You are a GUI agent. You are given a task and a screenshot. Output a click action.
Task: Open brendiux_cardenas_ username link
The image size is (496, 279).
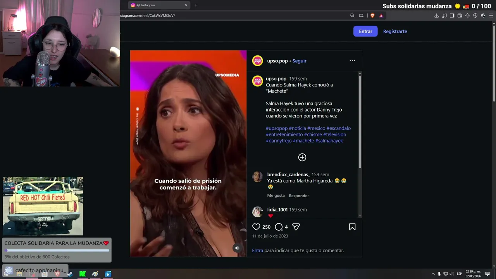tap(289, 175)
